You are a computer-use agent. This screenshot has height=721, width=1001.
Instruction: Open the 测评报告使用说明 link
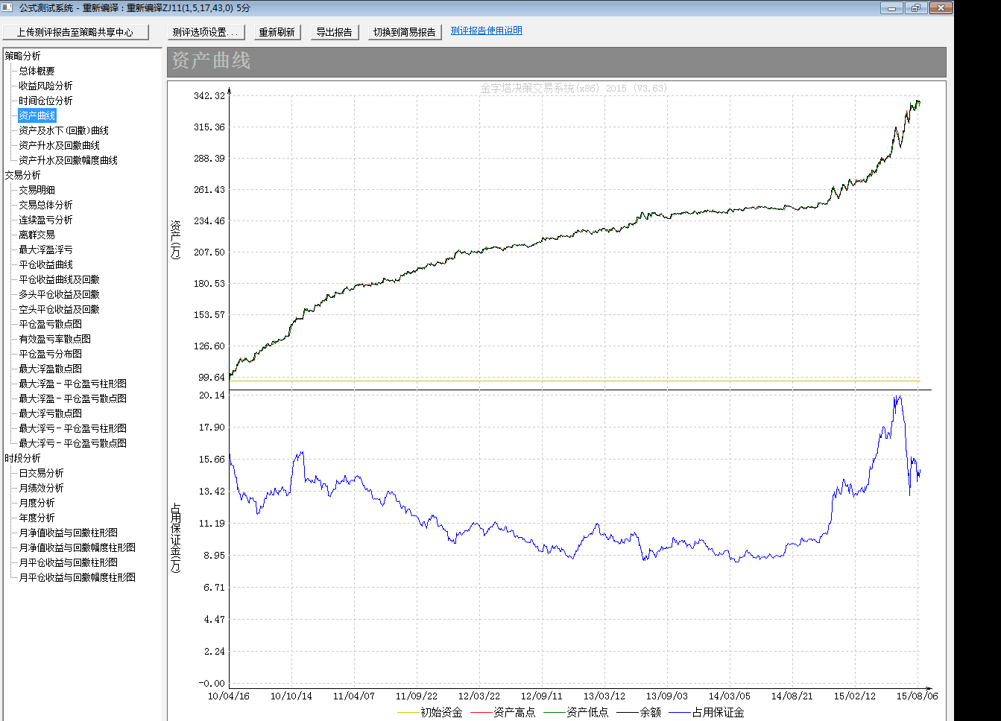pyautogui.click(x=486, y=31)
